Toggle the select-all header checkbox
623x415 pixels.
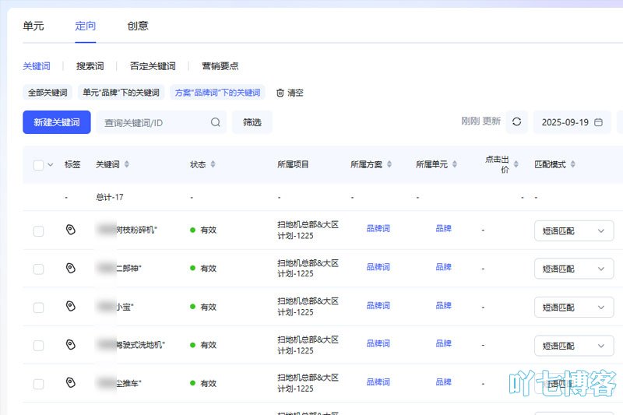coord(38,165)
